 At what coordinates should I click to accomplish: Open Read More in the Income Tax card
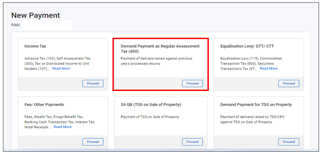coord(61,68)
